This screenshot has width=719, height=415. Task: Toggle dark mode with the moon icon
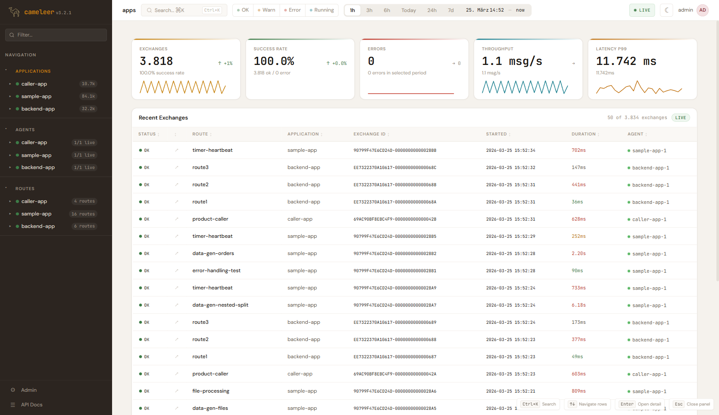667,10
